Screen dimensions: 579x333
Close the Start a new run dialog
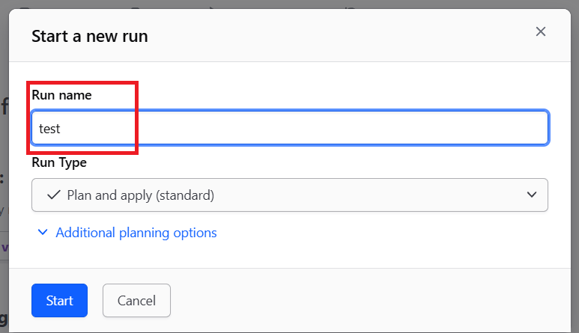click(x=541, y=31)
